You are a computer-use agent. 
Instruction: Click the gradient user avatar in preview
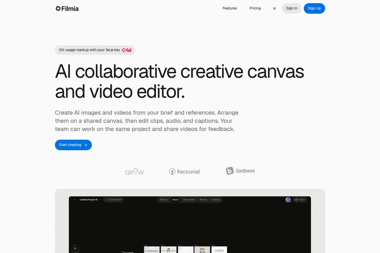pos(288,200)
